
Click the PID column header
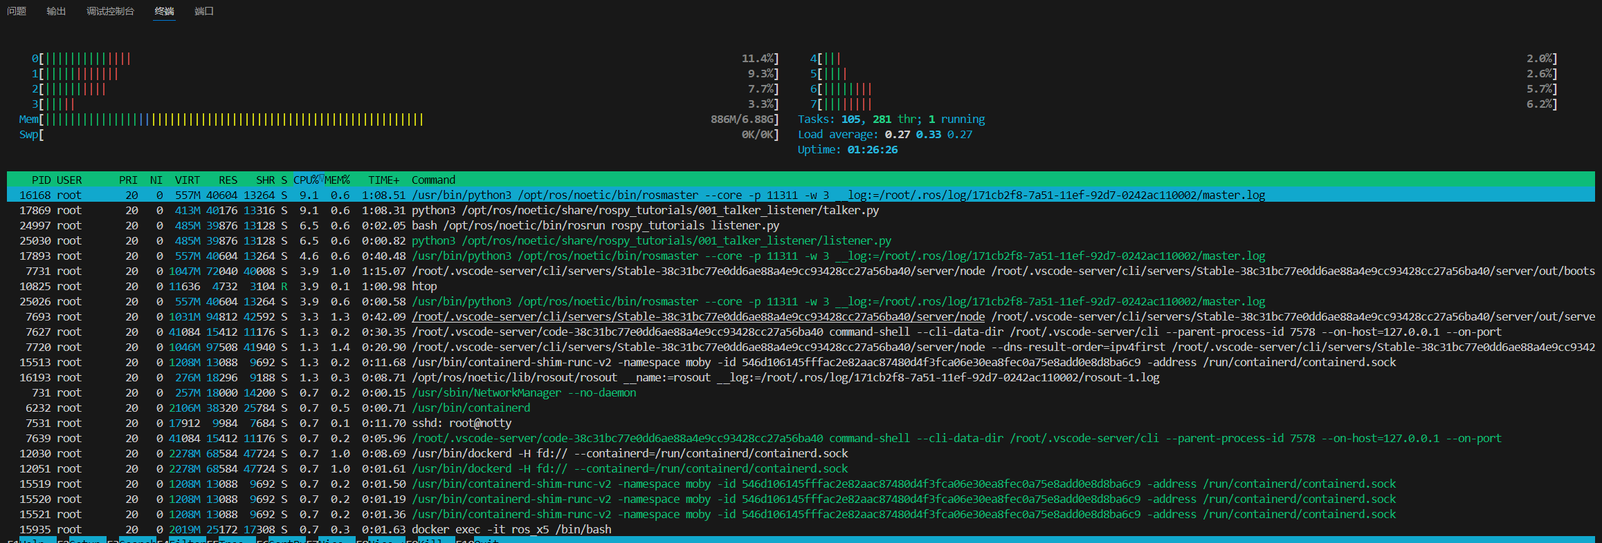[x=41, y=180]
